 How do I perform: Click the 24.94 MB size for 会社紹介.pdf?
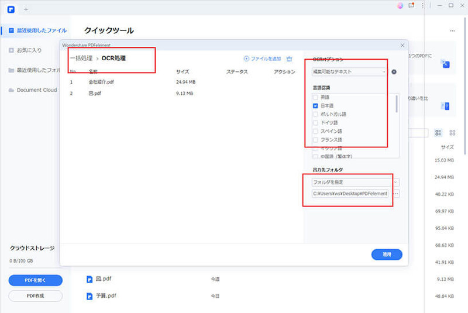185,82
